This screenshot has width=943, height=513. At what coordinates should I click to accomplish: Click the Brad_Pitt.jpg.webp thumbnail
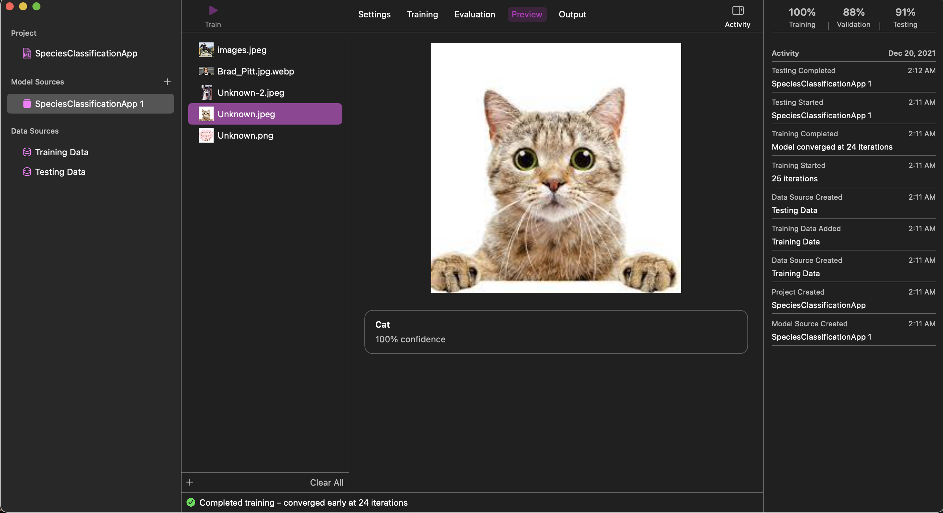pos(206,71)
